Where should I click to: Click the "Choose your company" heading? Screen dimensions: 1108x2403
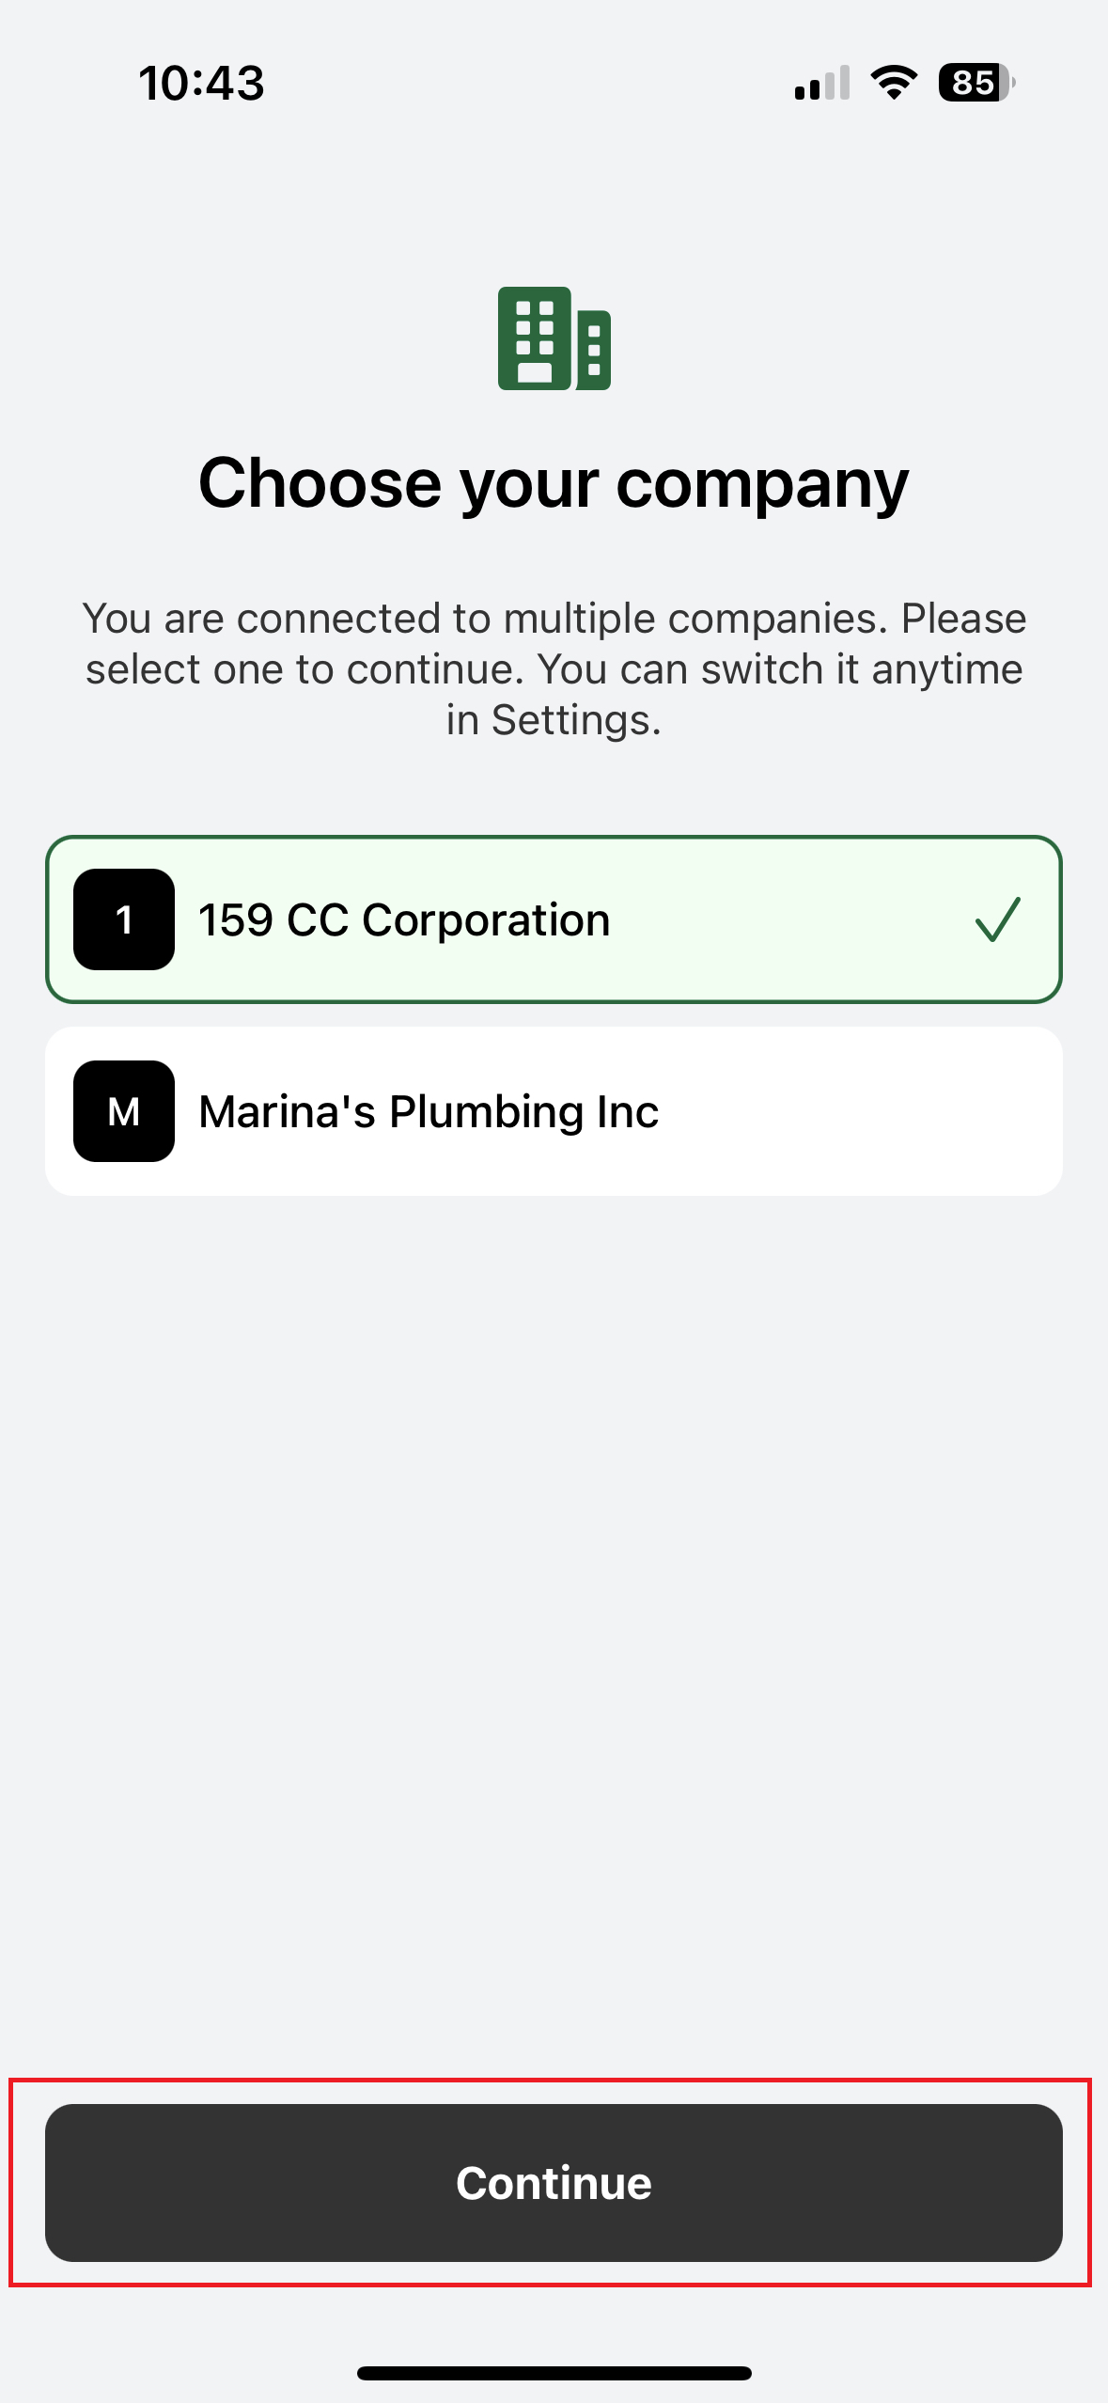tap(554, 483)
